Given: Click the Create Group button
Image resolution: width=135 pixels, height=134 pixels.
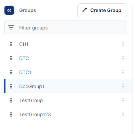Looking at the screenshot, I should (102, 10).
